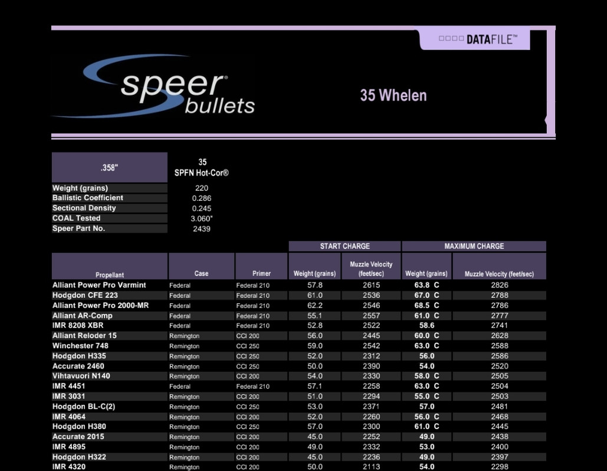Select the 35 Whelen title
The width and height of the screenshot is (607, 471).
[x=393, y=95]
